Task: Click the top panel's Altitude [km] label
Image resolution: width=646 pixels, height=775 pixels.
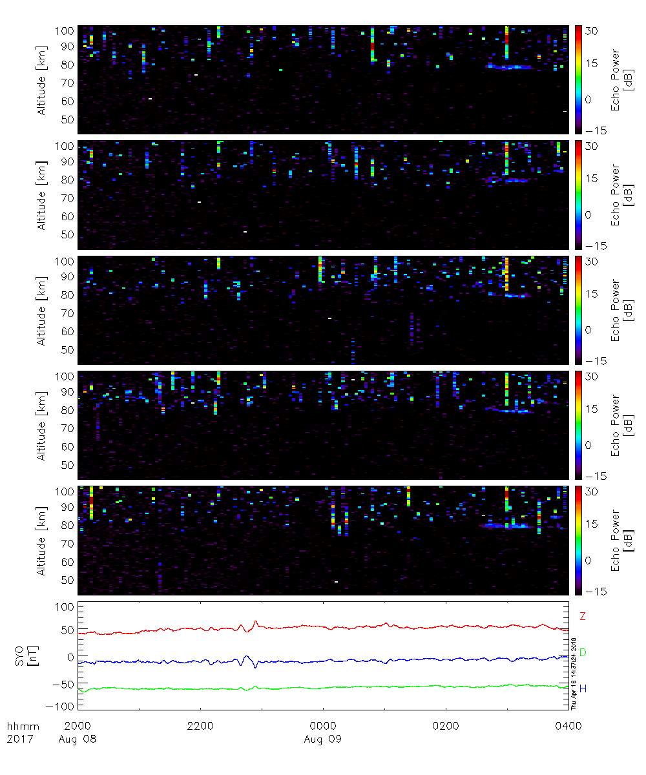Action: pyautogui.click(x=41, y=80)
